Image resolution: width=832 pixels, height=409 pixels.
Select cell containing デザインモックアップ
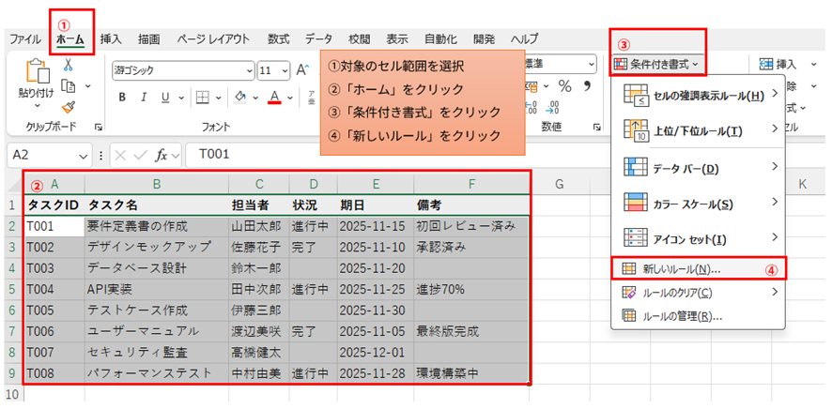[157, 247]
